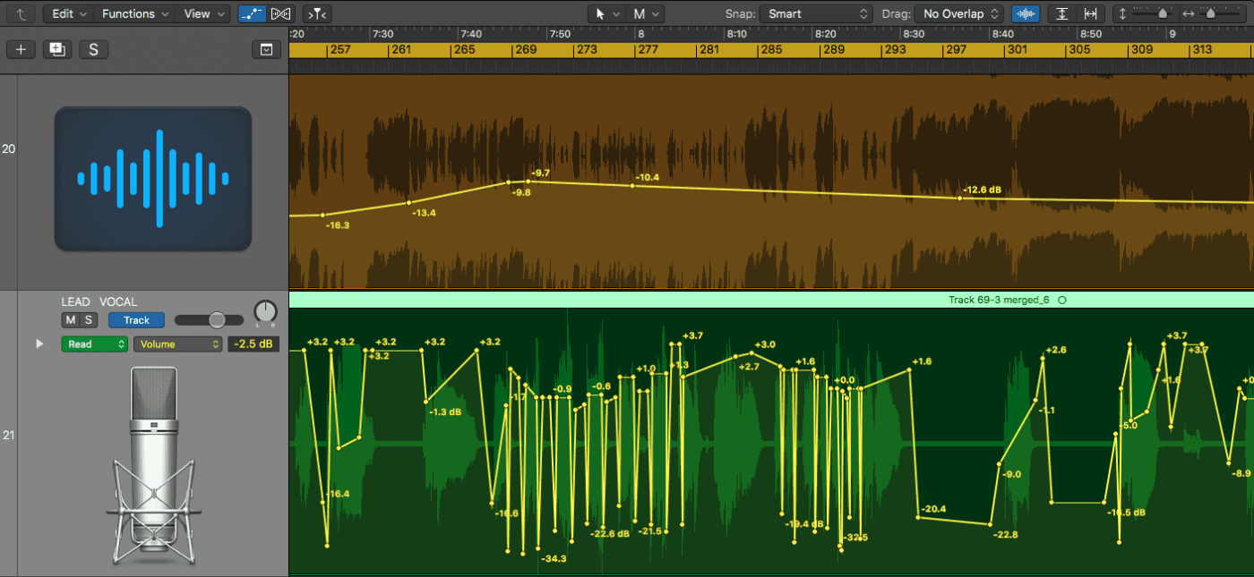Enable the Flex editing button
Screen dimensions: 1254x577
281,13
